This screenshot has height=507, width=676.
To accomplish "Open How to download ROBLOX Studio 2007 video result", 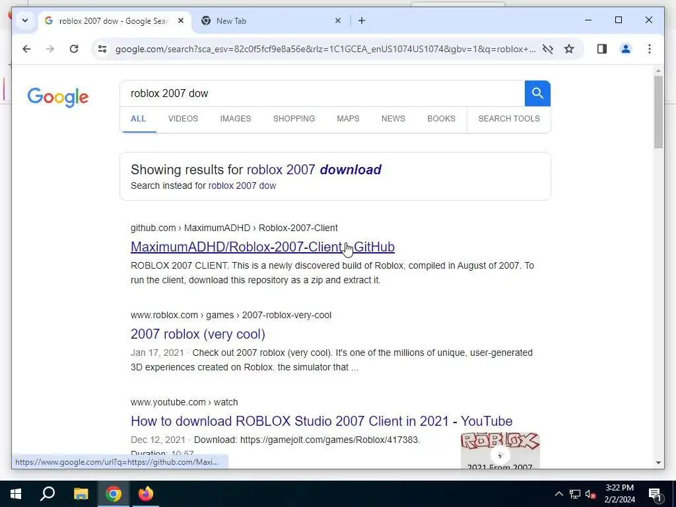I will [x=321, y=421].
